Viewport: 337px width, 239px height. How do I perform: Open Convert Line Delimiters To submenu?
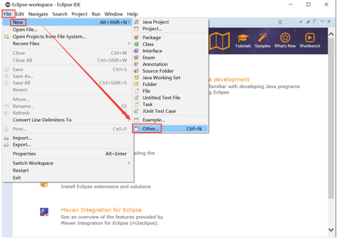click(x=68, y=120)
